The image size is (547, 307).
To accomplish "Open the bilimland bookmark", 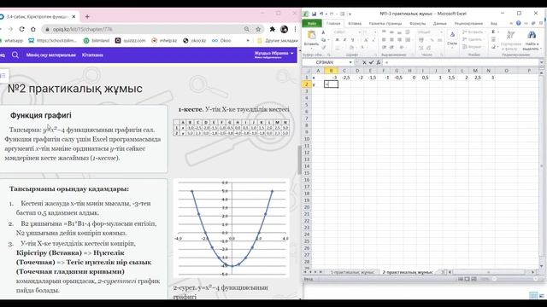I will coord(97,41).
